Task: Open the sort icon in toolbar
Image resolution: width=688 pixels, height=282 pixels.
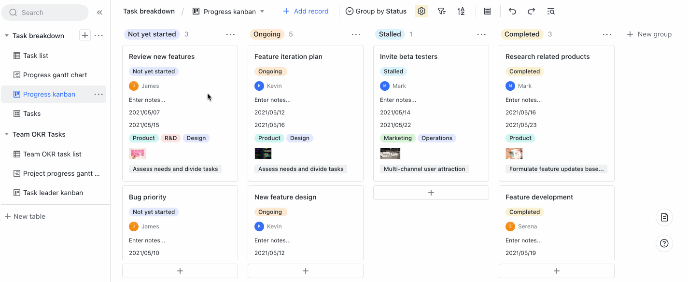Action: point(461,11)
